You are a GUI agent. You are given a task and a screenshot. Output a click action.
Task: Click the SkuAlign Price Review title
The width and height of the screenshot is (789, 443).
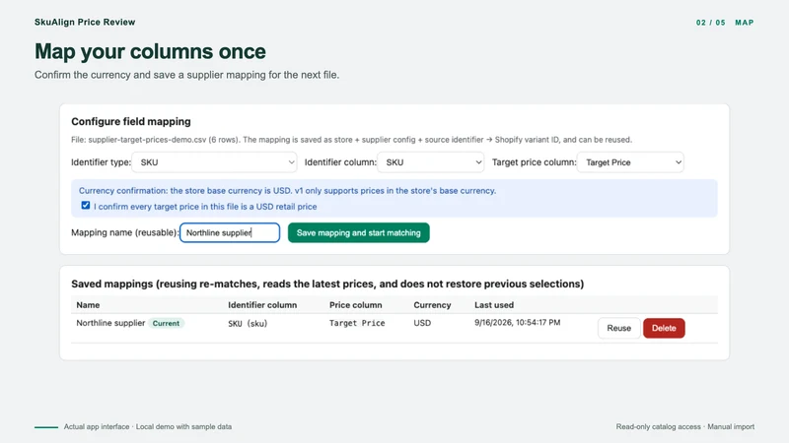tap(85, 22)
